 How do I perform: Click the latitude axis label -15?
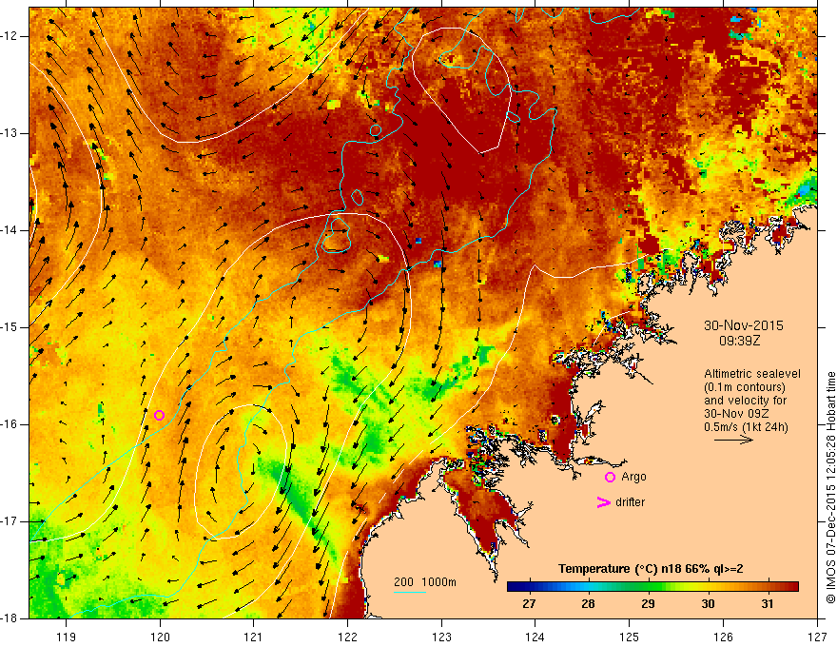coord(10,327)
